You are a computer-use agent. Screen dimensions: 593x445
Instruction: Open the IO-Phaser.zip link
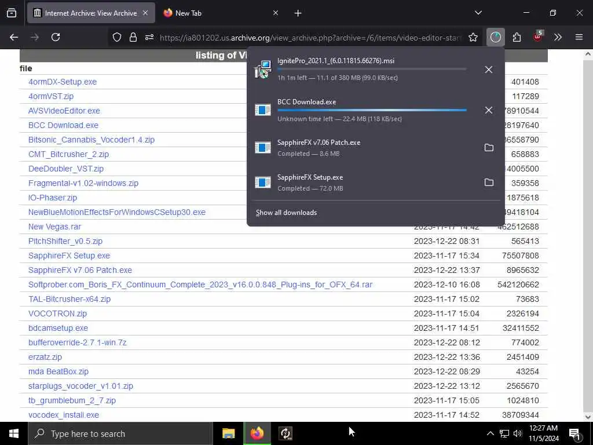53,198
